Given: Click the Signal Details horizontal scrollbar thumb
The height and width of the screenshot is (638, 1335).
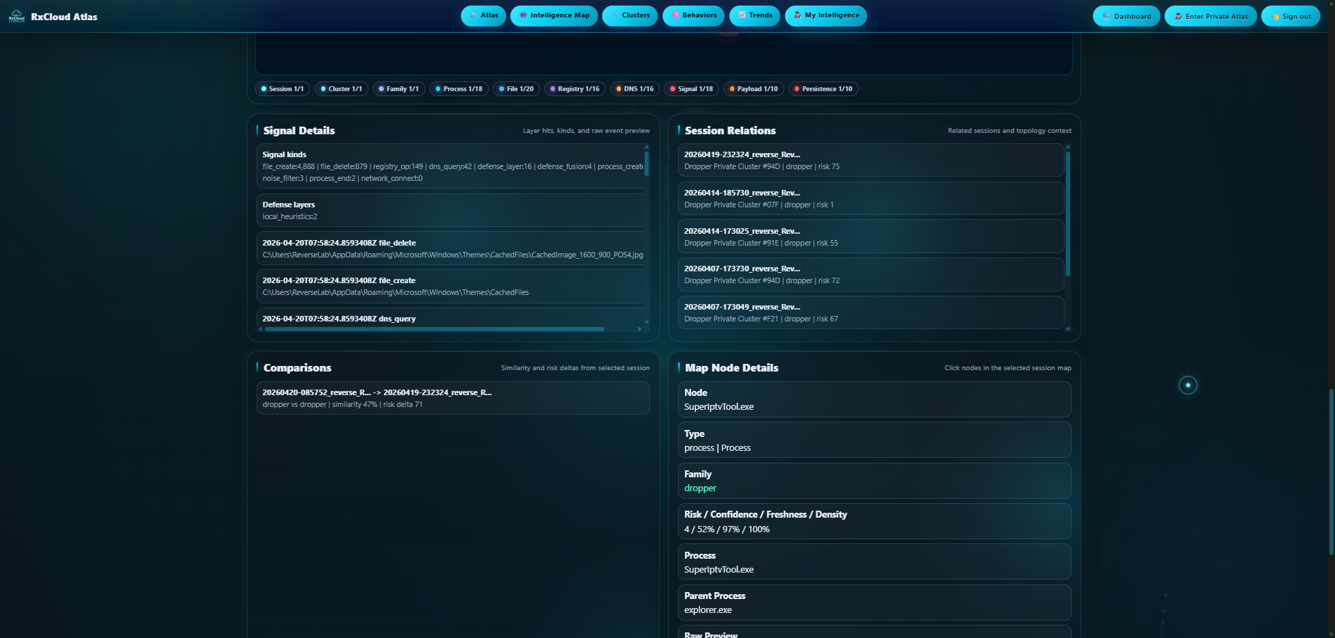Looking at the screenshot, I should pos(435,329).
